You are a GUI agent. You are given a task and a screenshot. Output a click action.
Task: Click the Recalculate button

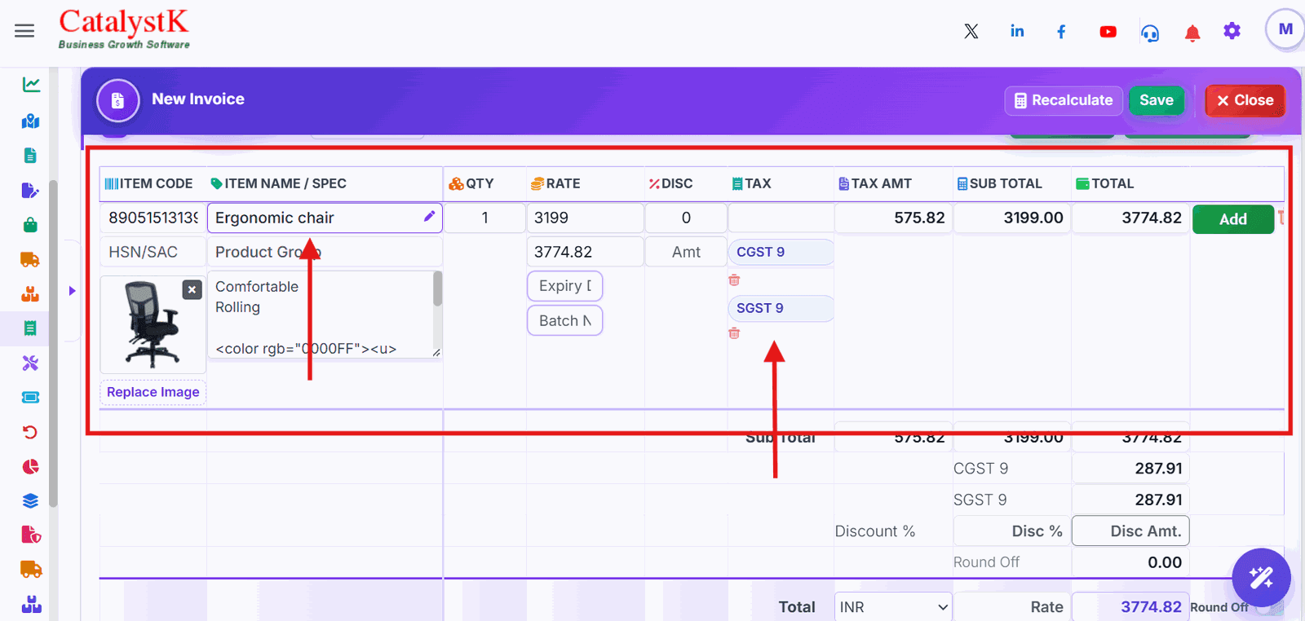[1064, 100]
